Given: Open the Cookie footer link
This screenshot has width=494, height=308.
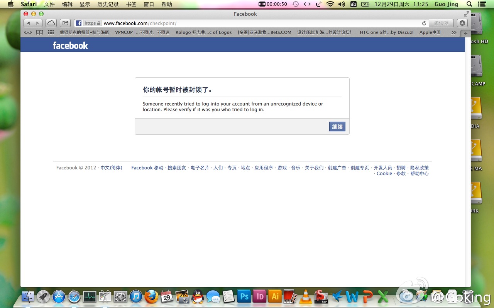Looking at the screenshot, I should tap(384, 174).
